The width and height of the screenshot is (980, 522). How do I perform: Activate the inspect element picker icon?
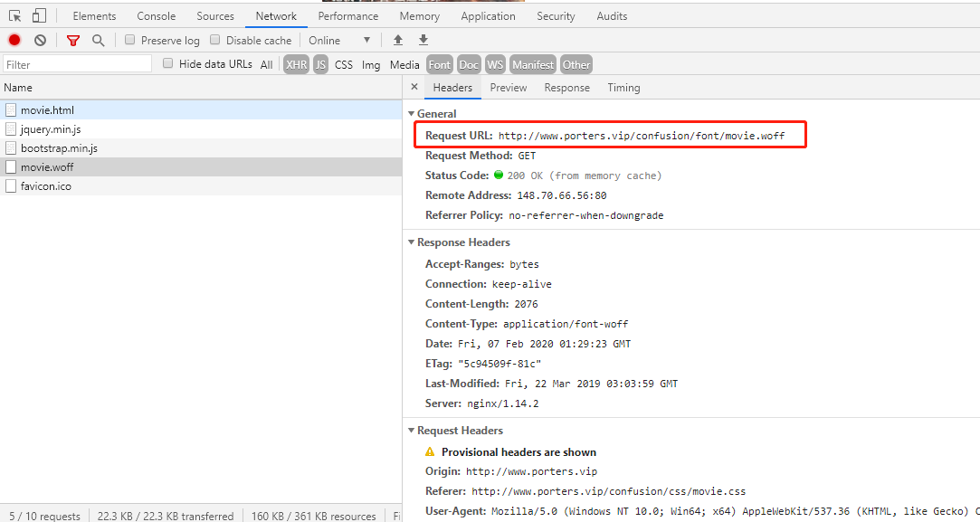[15, 15]
